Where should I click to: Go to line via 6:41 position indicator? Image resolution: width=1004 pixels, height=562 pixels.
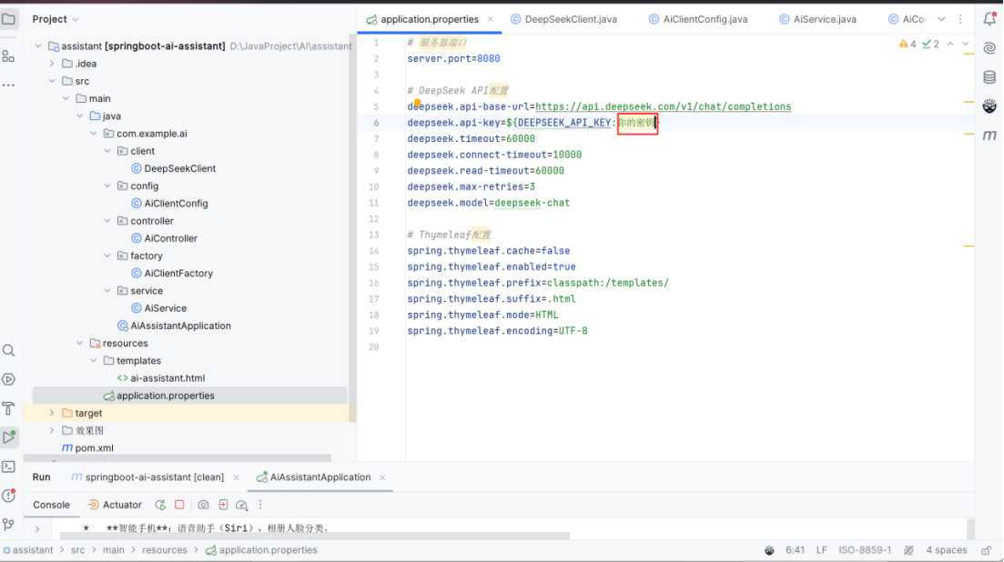[795, 550]
